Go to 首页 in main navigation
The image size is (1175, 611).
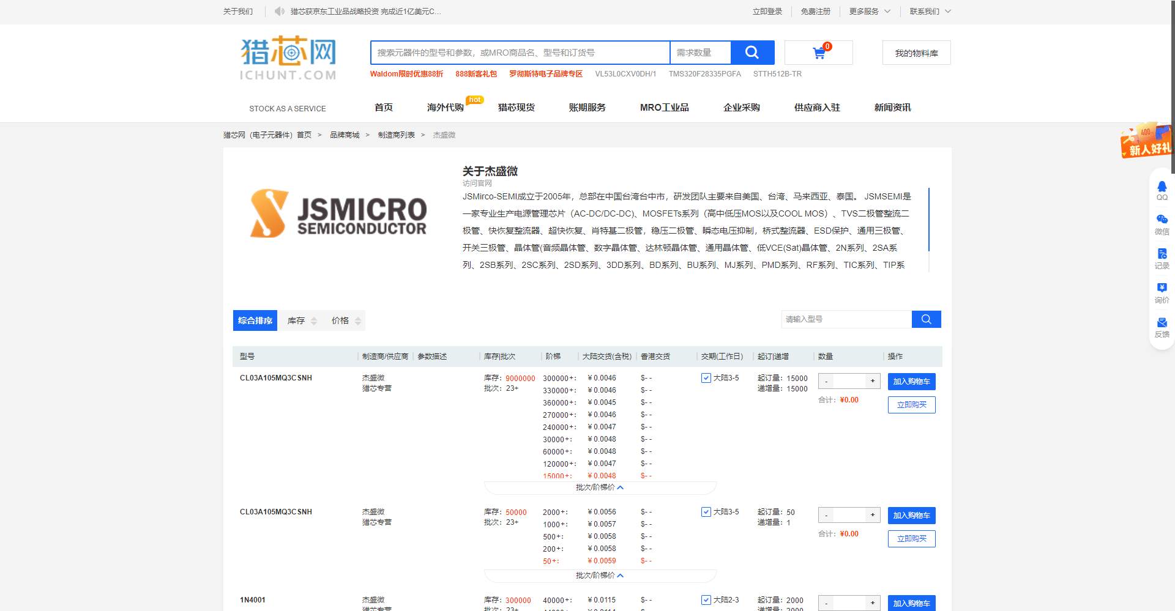pos(384,107)
